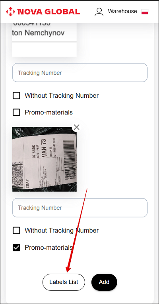Open the Warehouse account menu
Viewport: 159px width, 304px height.
122,11
